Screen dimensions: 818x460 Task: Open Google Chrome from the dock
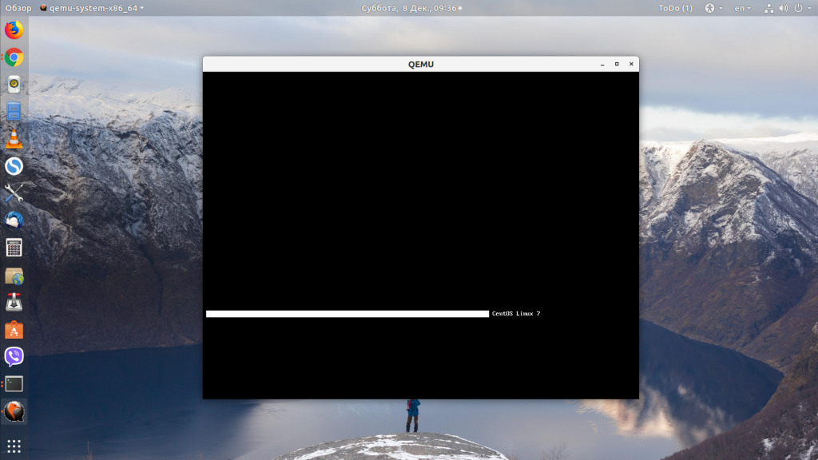(13, 57)
